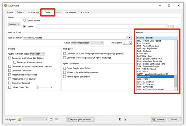The width and height of the screenshot is (186, 126).
Task: Browse for the output folder with the ... button
Action: click(171, 27)
